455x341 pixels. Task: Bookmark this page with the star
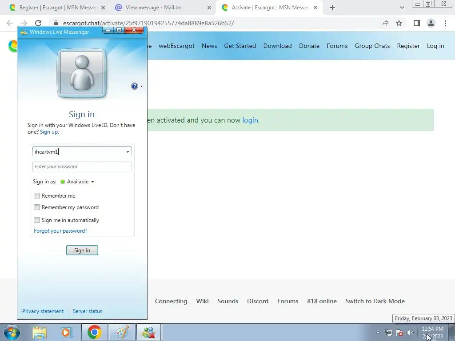(x=399, y=23)
